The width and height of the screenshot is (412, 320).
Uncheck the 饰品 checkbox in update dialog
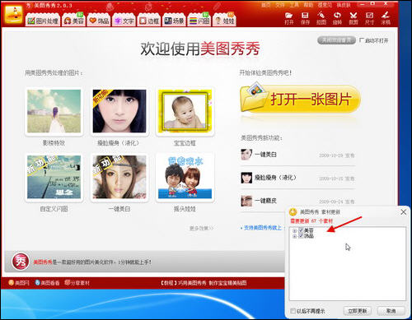301,236
